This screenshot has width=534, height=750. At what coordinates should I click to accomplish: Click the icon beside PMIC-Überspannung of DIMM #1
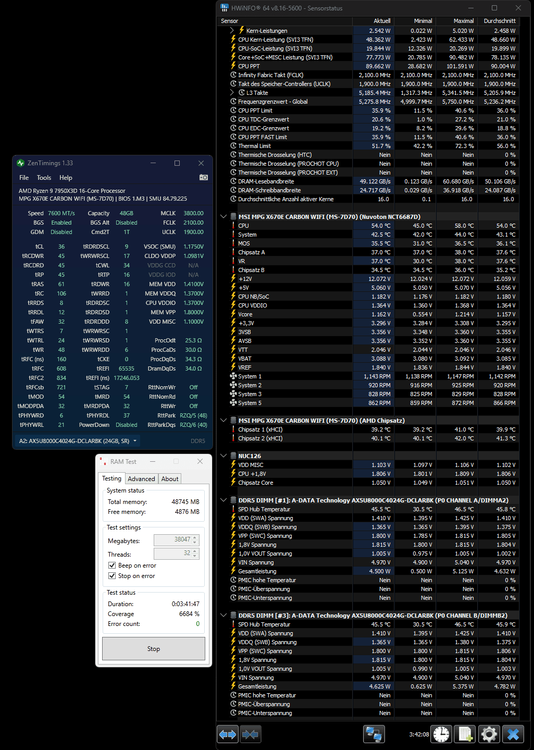point(233,589)
